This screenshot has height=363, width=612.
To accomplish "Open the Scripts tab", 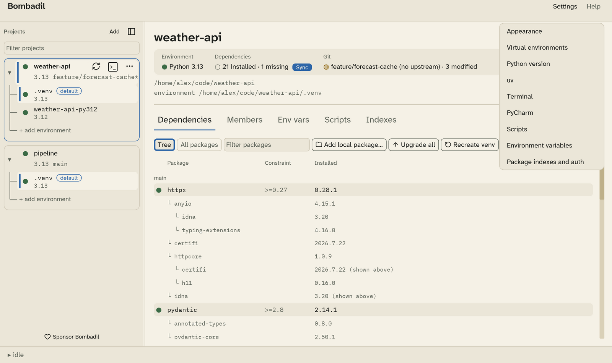I will (x=338, y=120).
